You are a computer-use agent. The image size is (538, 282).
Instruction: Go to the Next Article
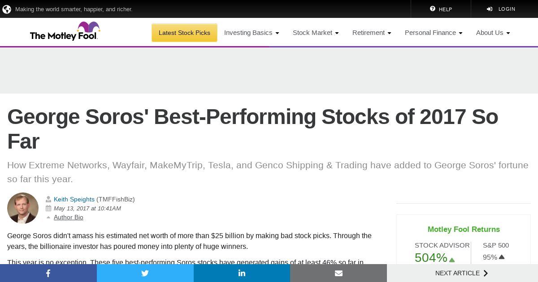pos(462,273)
